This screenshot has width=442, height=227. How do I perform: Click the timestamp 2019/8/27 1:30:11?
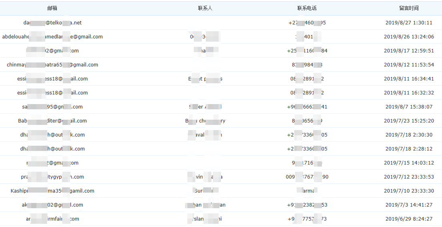409,23
